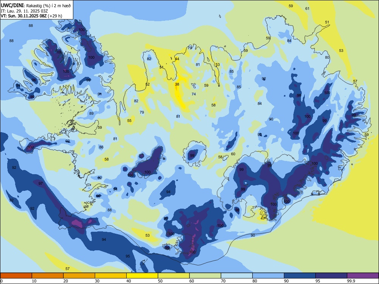Click the '30' color scale tick label
Image resolution: width=379 pixels, height=284 pixels.
97,281
